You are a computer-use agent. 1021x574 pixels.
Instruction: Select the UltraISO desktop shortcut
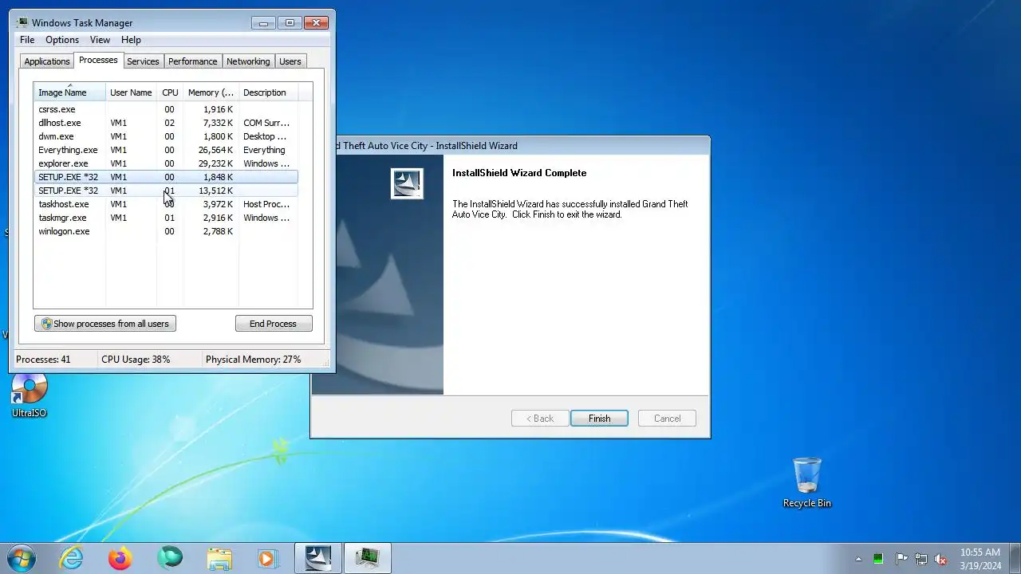tap(30, 395)
